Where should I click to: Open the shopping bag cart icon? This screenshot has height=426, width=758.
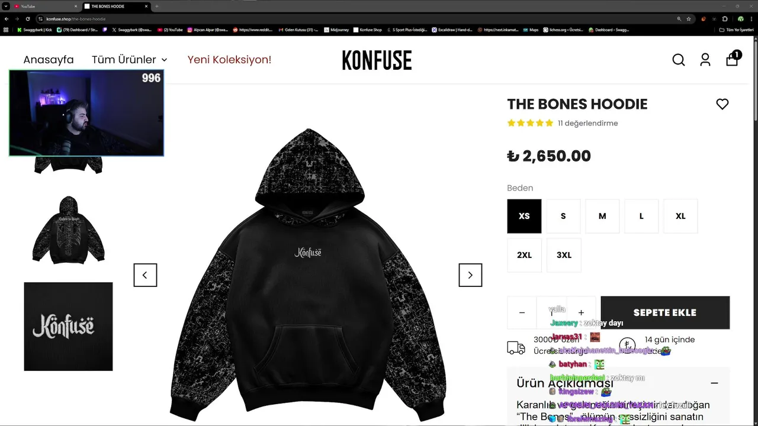pos(733,59)
